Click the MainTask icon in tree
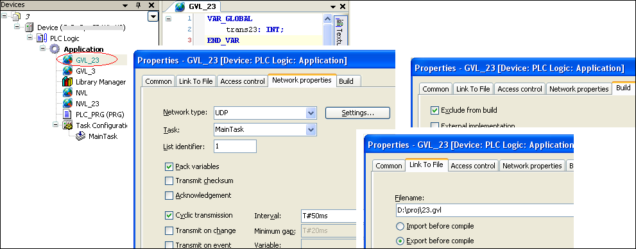This screenshot has width=636, height=249. pos(81,136)
